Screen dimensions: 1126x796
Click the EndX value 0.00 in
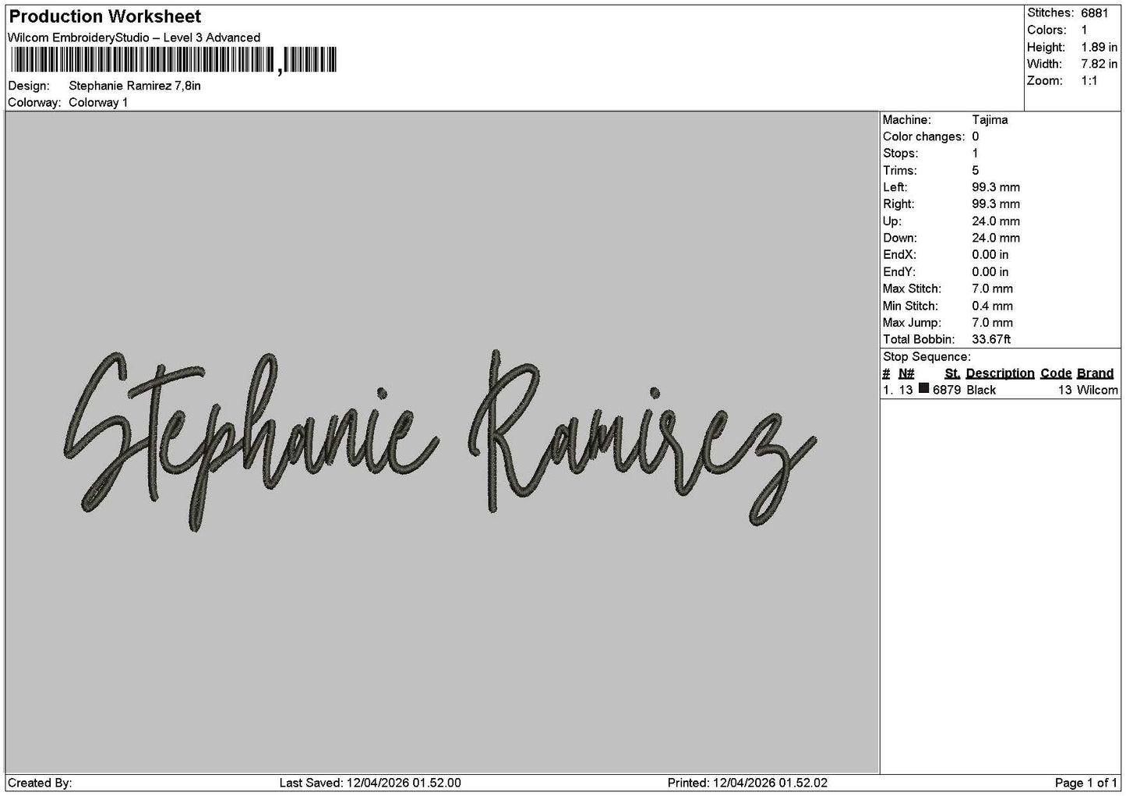pos(990,255)
